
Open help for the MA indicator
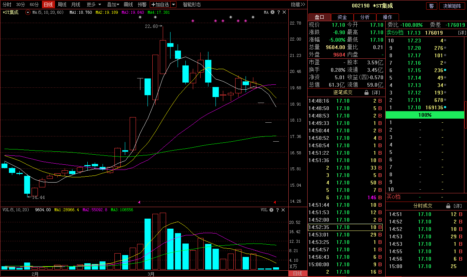click(278, 12)
